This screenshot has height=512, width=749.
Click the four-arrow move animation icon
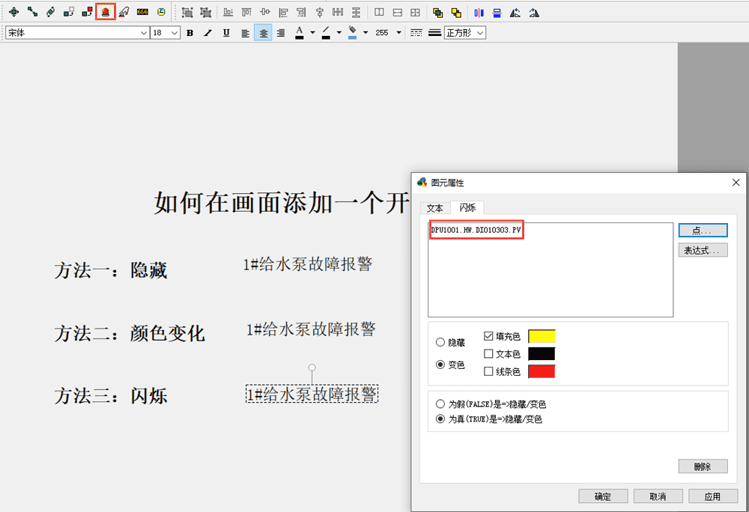point(13,12)
